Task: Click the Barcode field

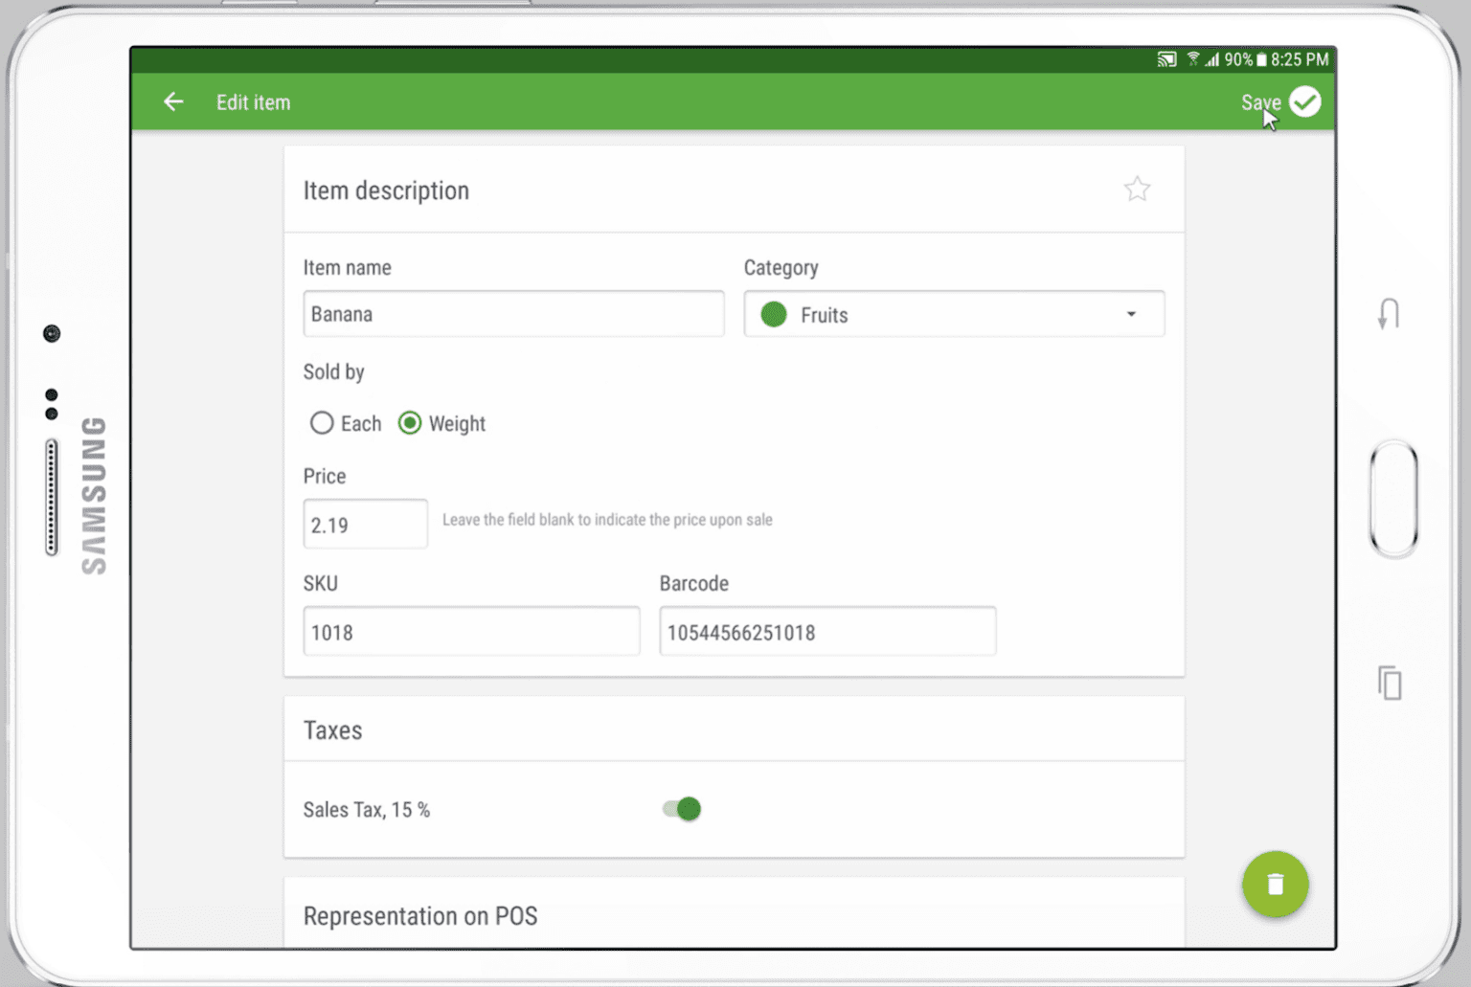Action: click(826, 631)
